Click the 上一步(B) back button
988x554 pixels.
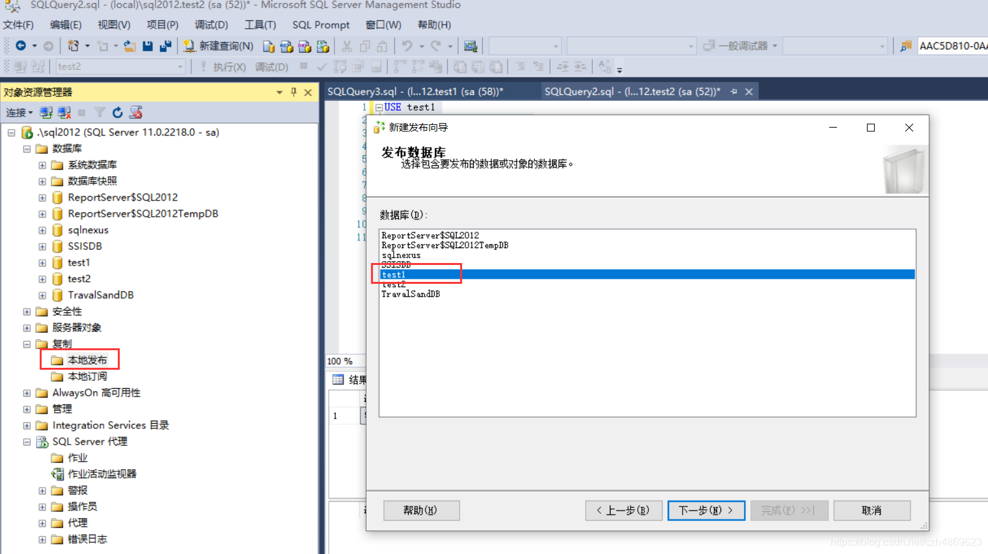[624, 510]
